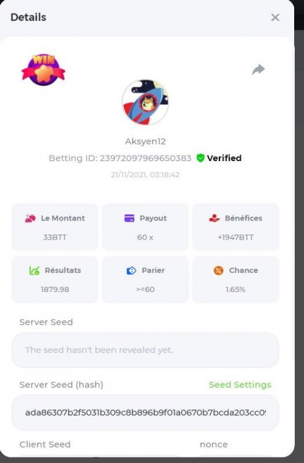The height and width of the screenshot is (463, 304).
Task: Click the Verified label
Action: tap(224, 158)
